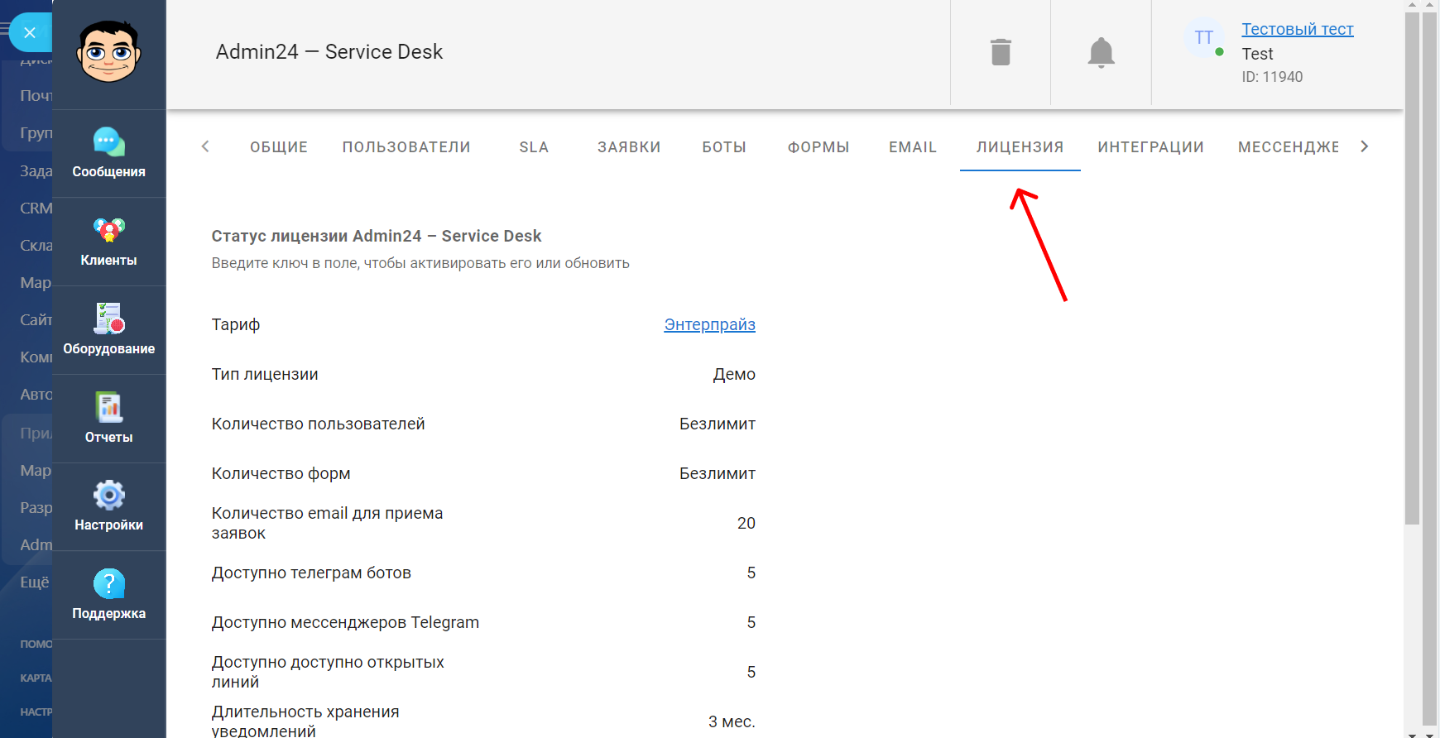This screenshot has height=738, width=1440.
Task: Switch to the БОТЫ tab
Action: pyautogui.click(x=724, y=147)
